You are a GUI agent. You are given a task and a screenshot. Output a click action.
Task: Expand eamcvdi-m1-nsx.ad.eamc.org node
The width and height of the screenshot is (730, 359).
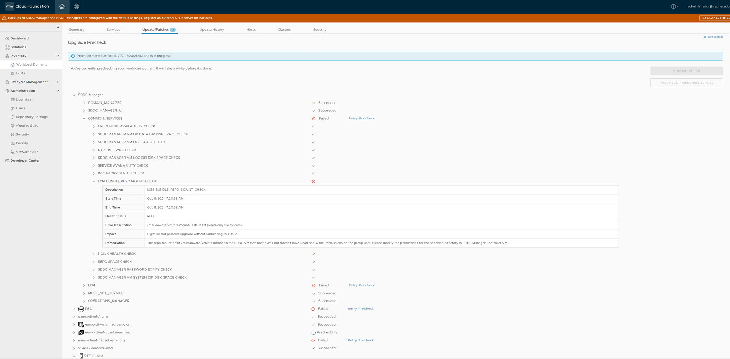pyautogui.click(x=74, y=340)
